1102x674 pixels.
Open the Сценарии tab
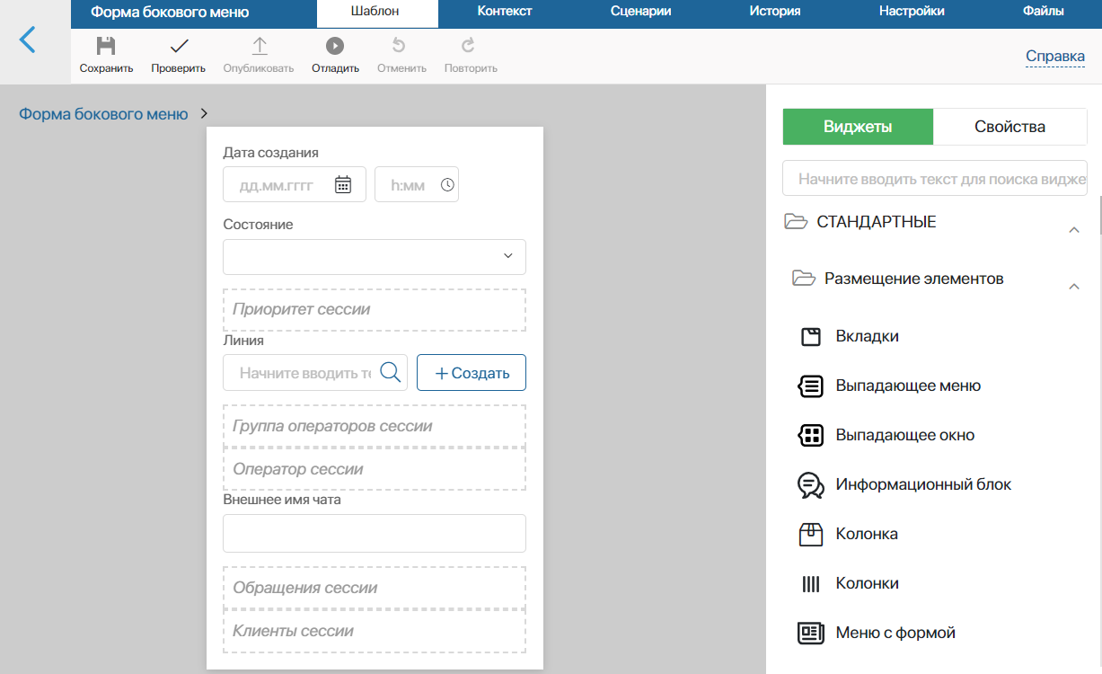pyautogui.click(x=640, y=12)
